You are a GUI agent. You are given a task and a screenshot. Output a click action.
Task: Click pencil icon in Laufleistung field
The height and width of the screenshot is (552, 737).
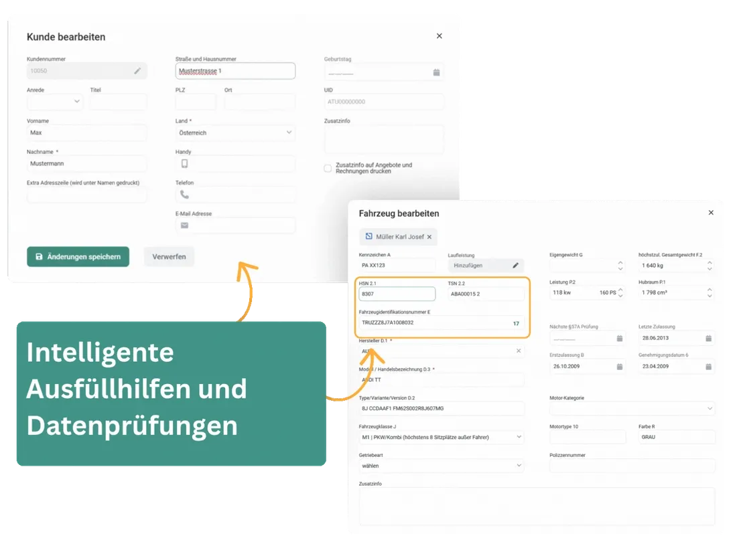point(515,265)
